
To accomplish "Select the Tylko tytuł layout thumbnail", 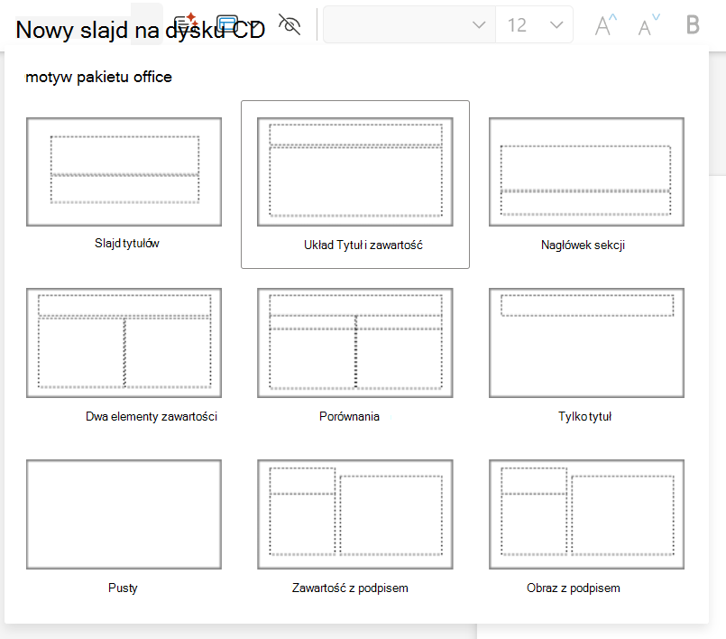I will (x=586, y=343).
